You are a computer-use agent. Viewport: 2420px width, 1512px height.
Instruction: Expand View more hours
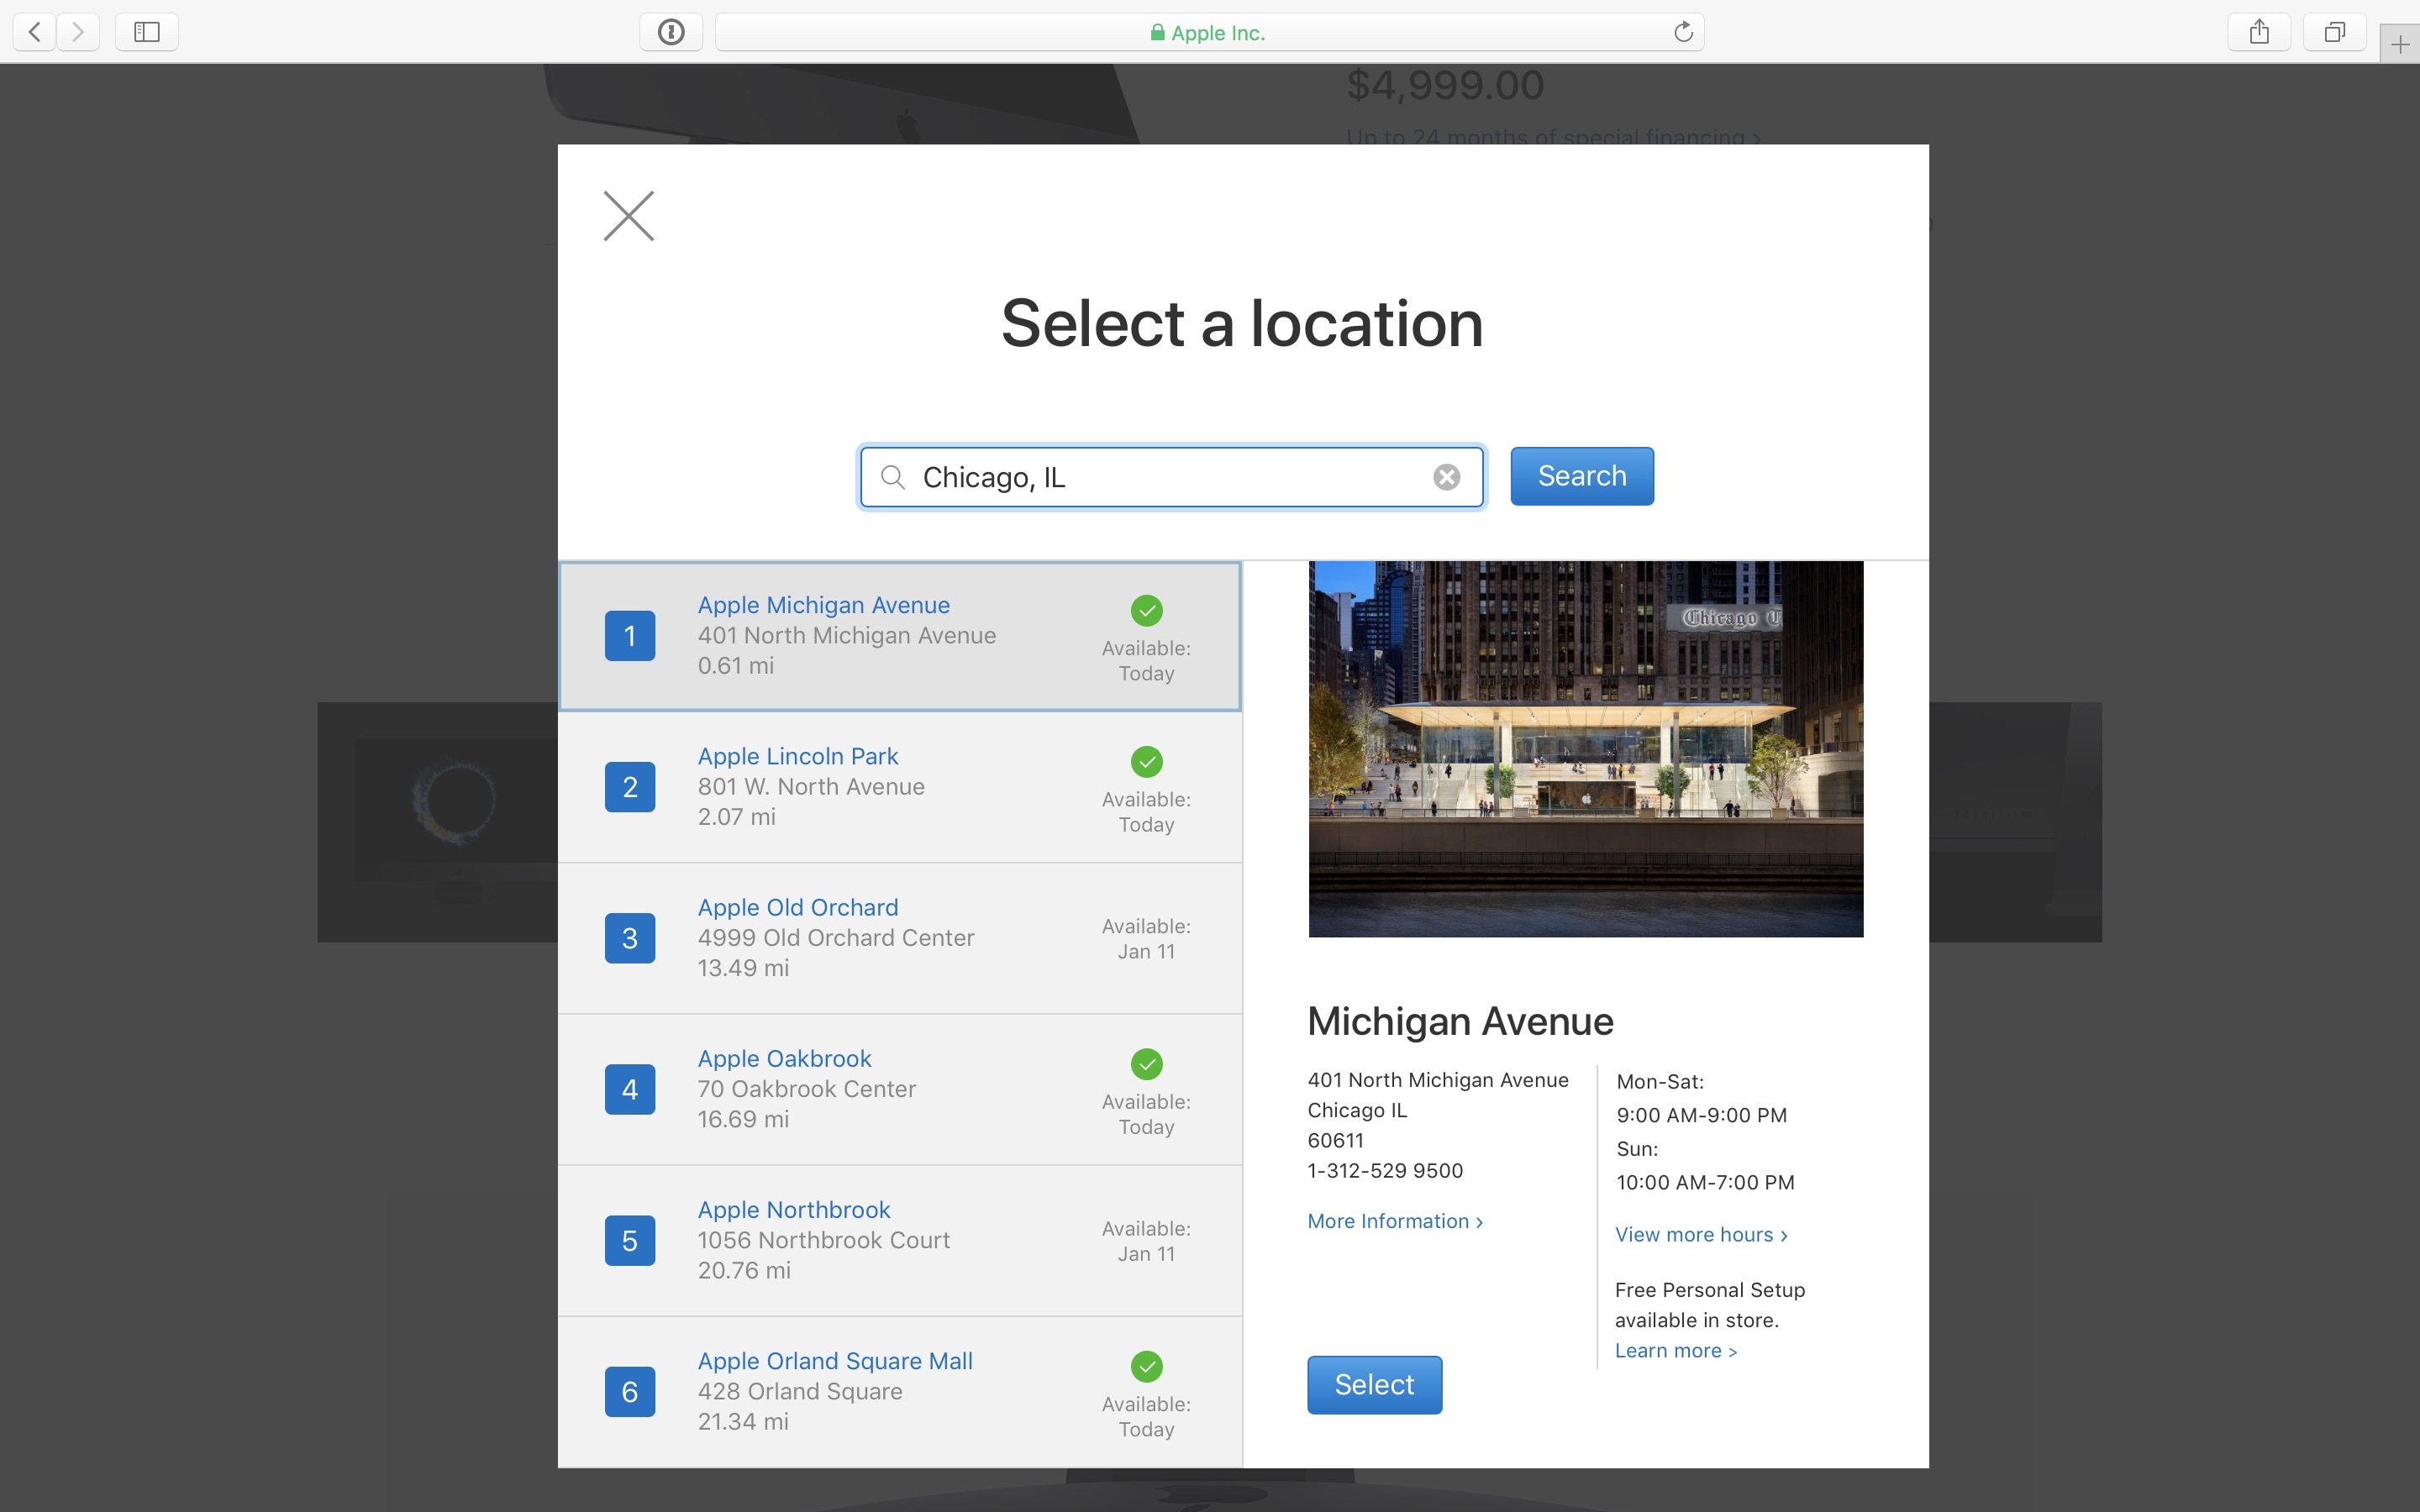[1700, 1234]
